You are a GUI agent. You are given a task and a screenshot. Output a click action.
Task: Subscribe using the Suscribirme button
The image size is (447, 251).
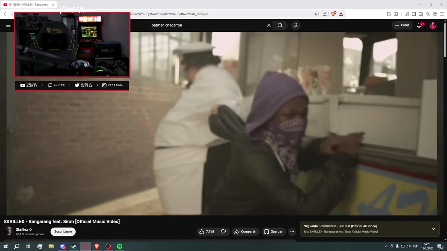[x=63, y=231]
